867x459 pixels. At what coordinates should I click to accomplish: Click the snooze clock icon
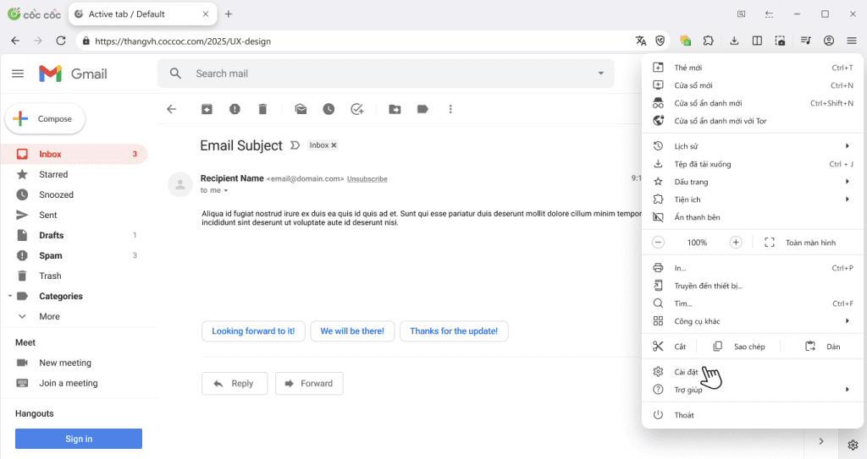(x=329, y=109)
